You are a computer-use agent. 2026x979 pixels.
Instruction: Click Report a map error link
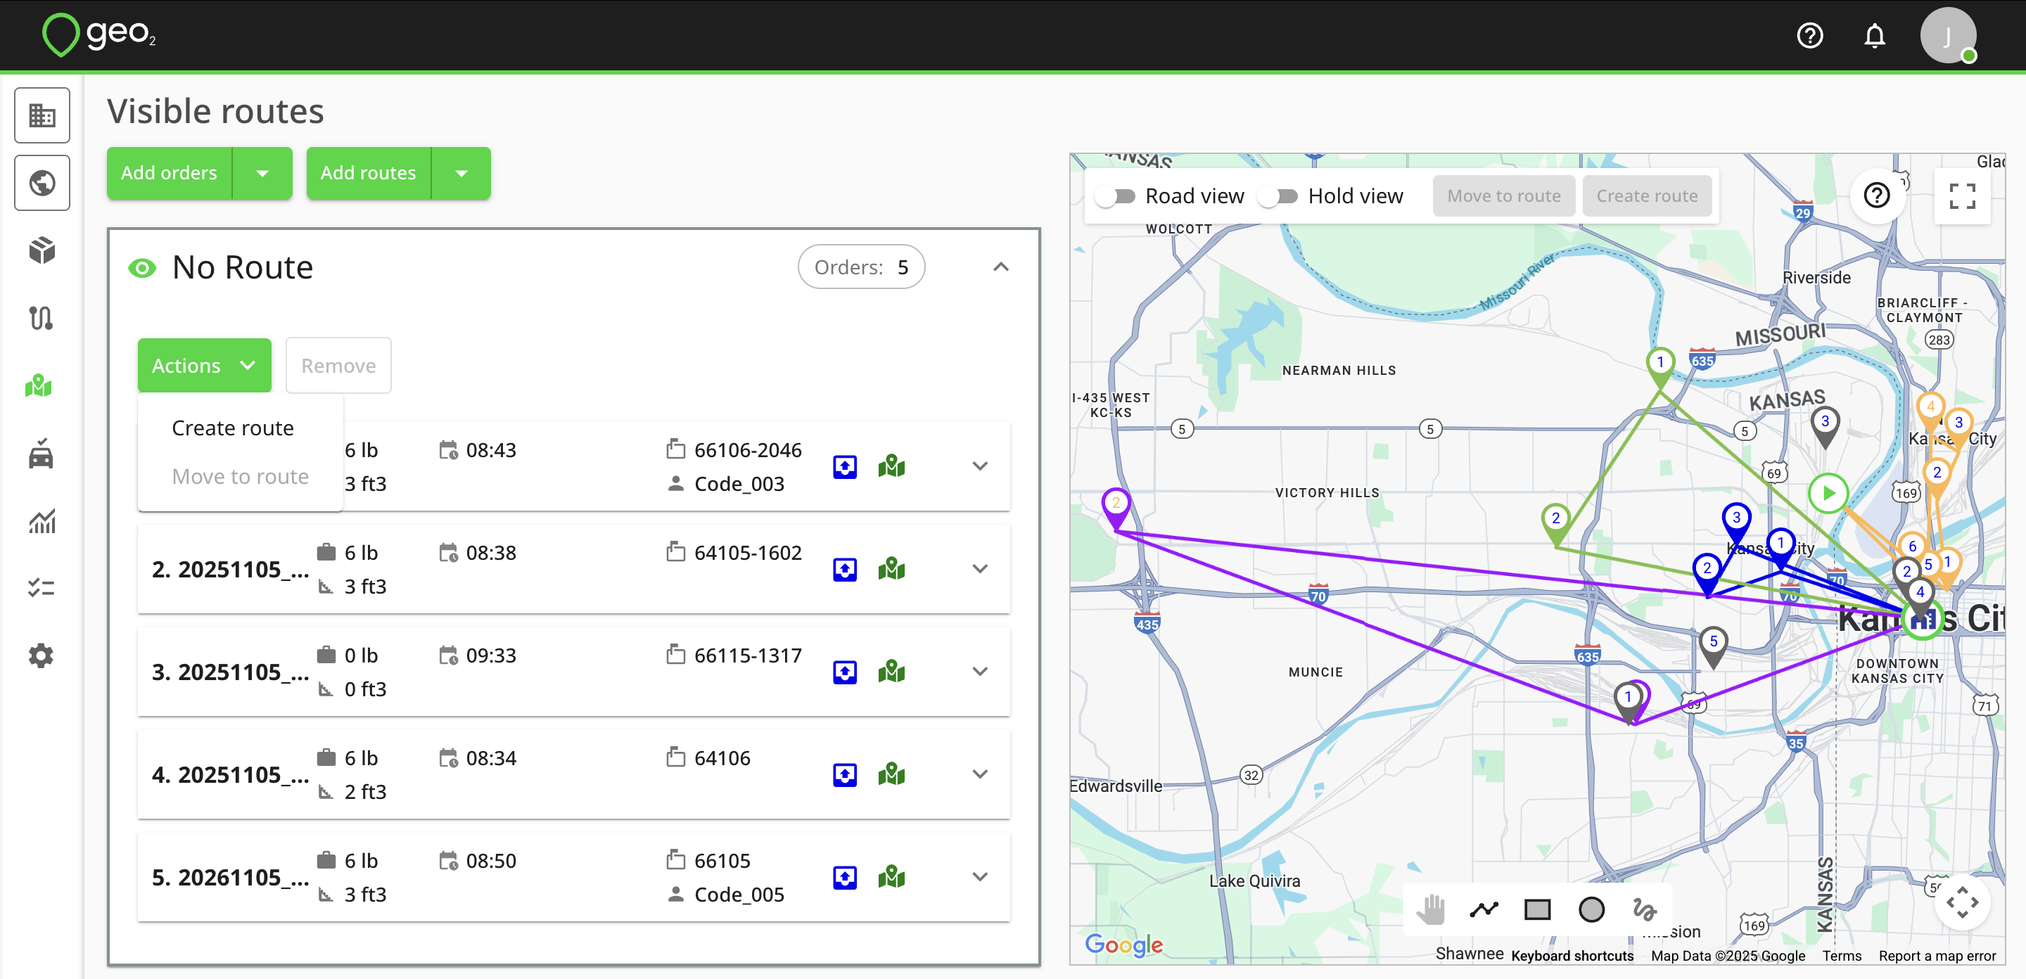[1937, 955]
